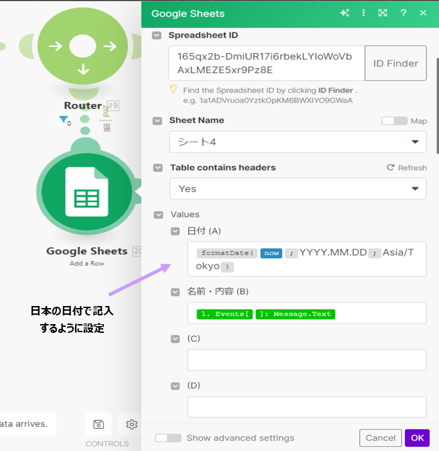Collapse the Table contains headers section
This screenshot has width=439, height=451.
pos(158,168)
